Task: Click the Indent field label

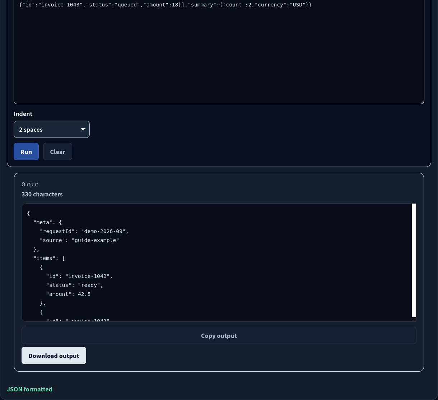Action: click(23, 114)
